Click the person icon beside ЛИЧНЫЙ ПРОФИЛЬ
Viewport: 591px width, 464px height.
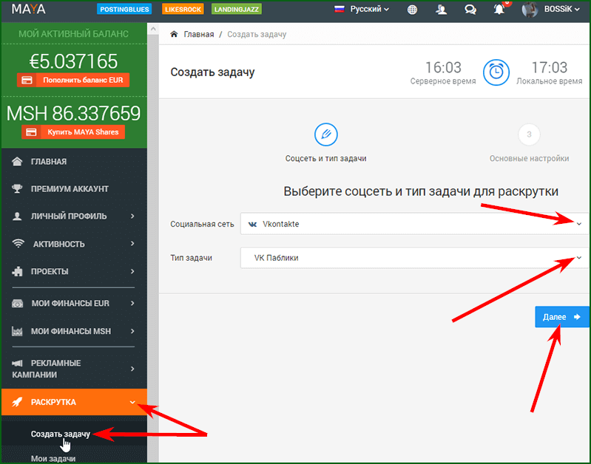17,216
